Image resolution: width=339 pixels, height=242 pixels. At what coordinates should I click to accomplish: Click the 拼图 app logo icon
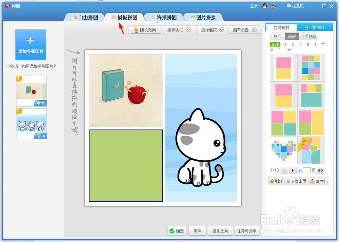7,6
